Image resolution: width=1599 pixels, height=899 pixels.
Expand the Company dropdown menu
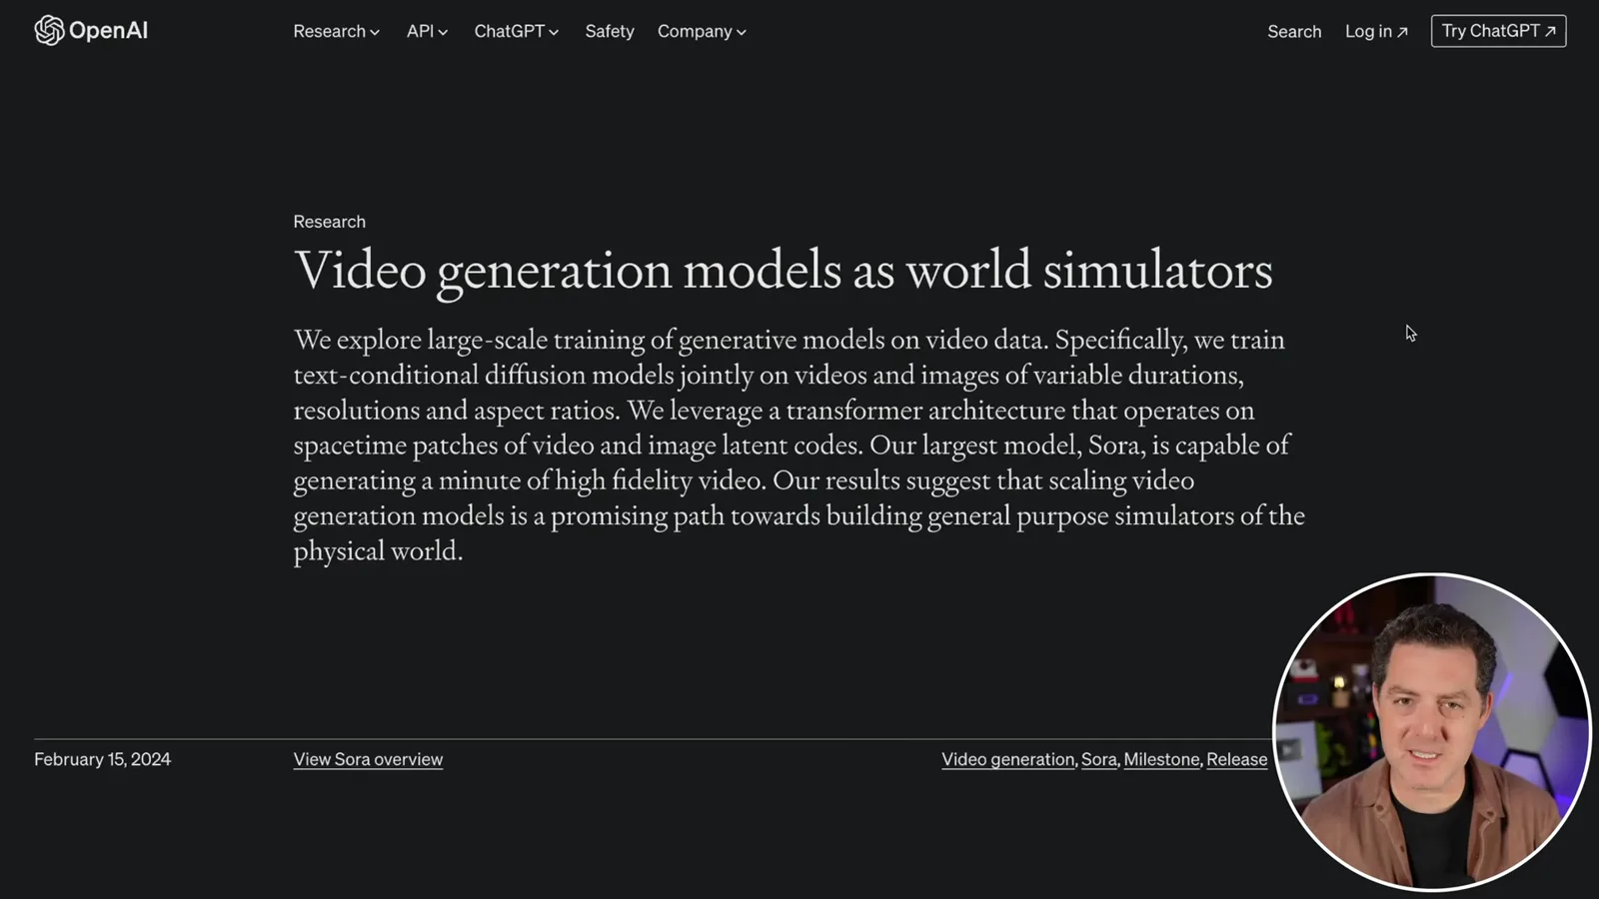[x=702, y=31]
